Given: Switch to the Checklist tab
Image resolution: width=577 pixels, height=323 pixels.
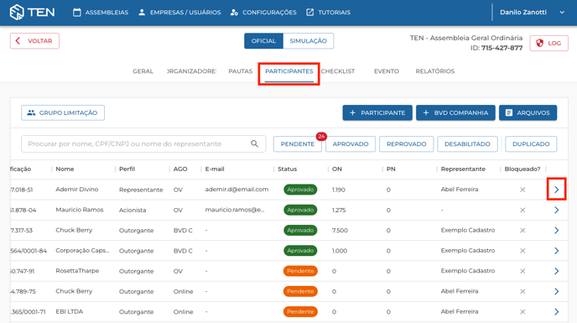Looking at the screenshot, I should click(x=338, y=71).
